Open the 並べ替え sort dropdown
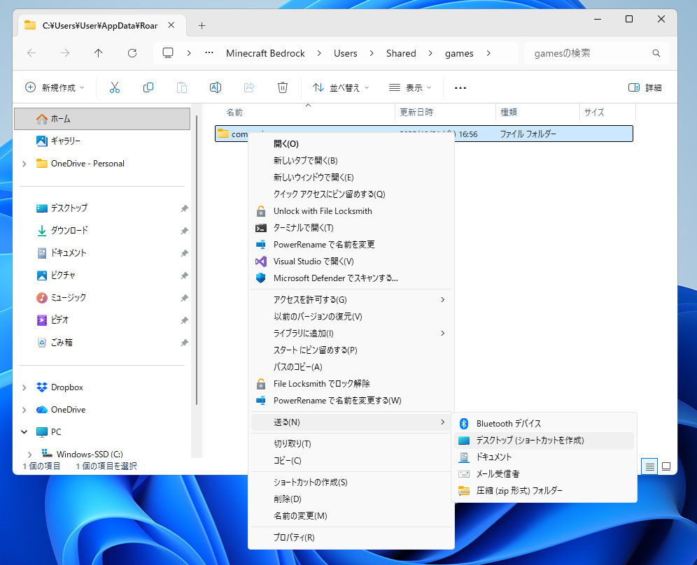Viewport: 697px width, 565px height. (x=340, y=87)
